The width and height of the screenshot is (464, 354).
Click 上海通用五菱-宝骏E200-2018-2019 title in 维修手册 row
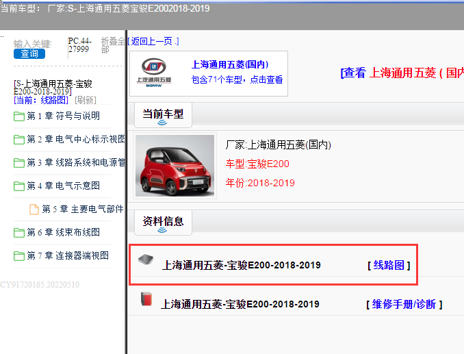(x=240, y=304)
